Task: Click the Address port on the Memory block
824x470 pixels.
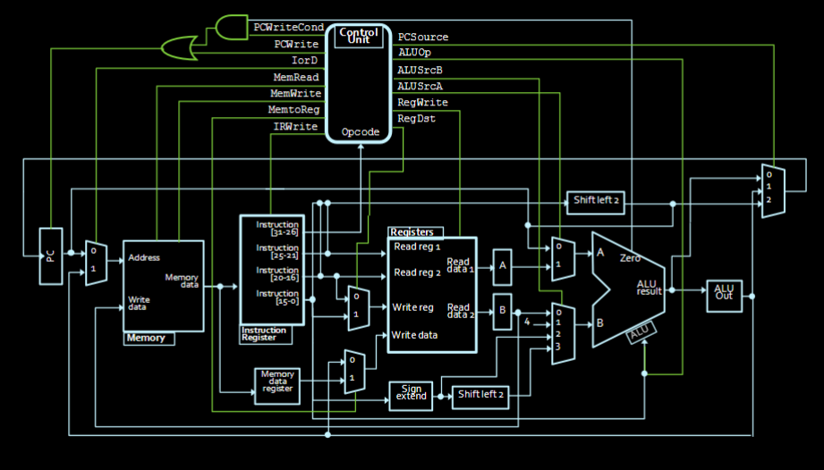Action: (144, 257)
